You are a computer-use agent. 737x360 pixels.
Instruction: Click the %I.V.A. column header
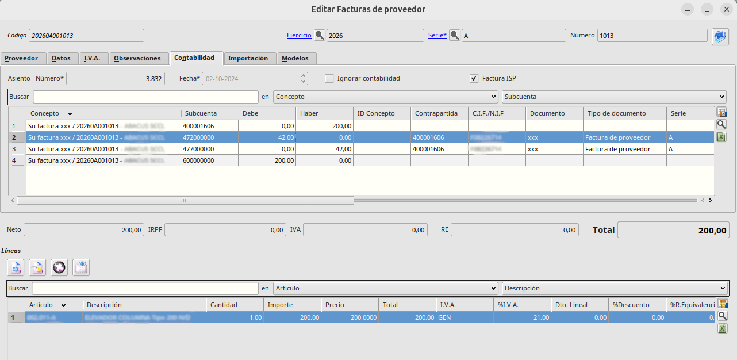(x=523, y=305)
